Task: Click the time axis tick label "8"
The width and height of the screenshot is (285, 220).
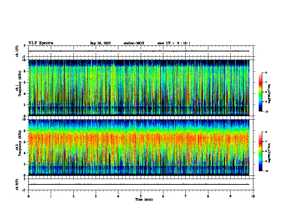Action: 208,196
